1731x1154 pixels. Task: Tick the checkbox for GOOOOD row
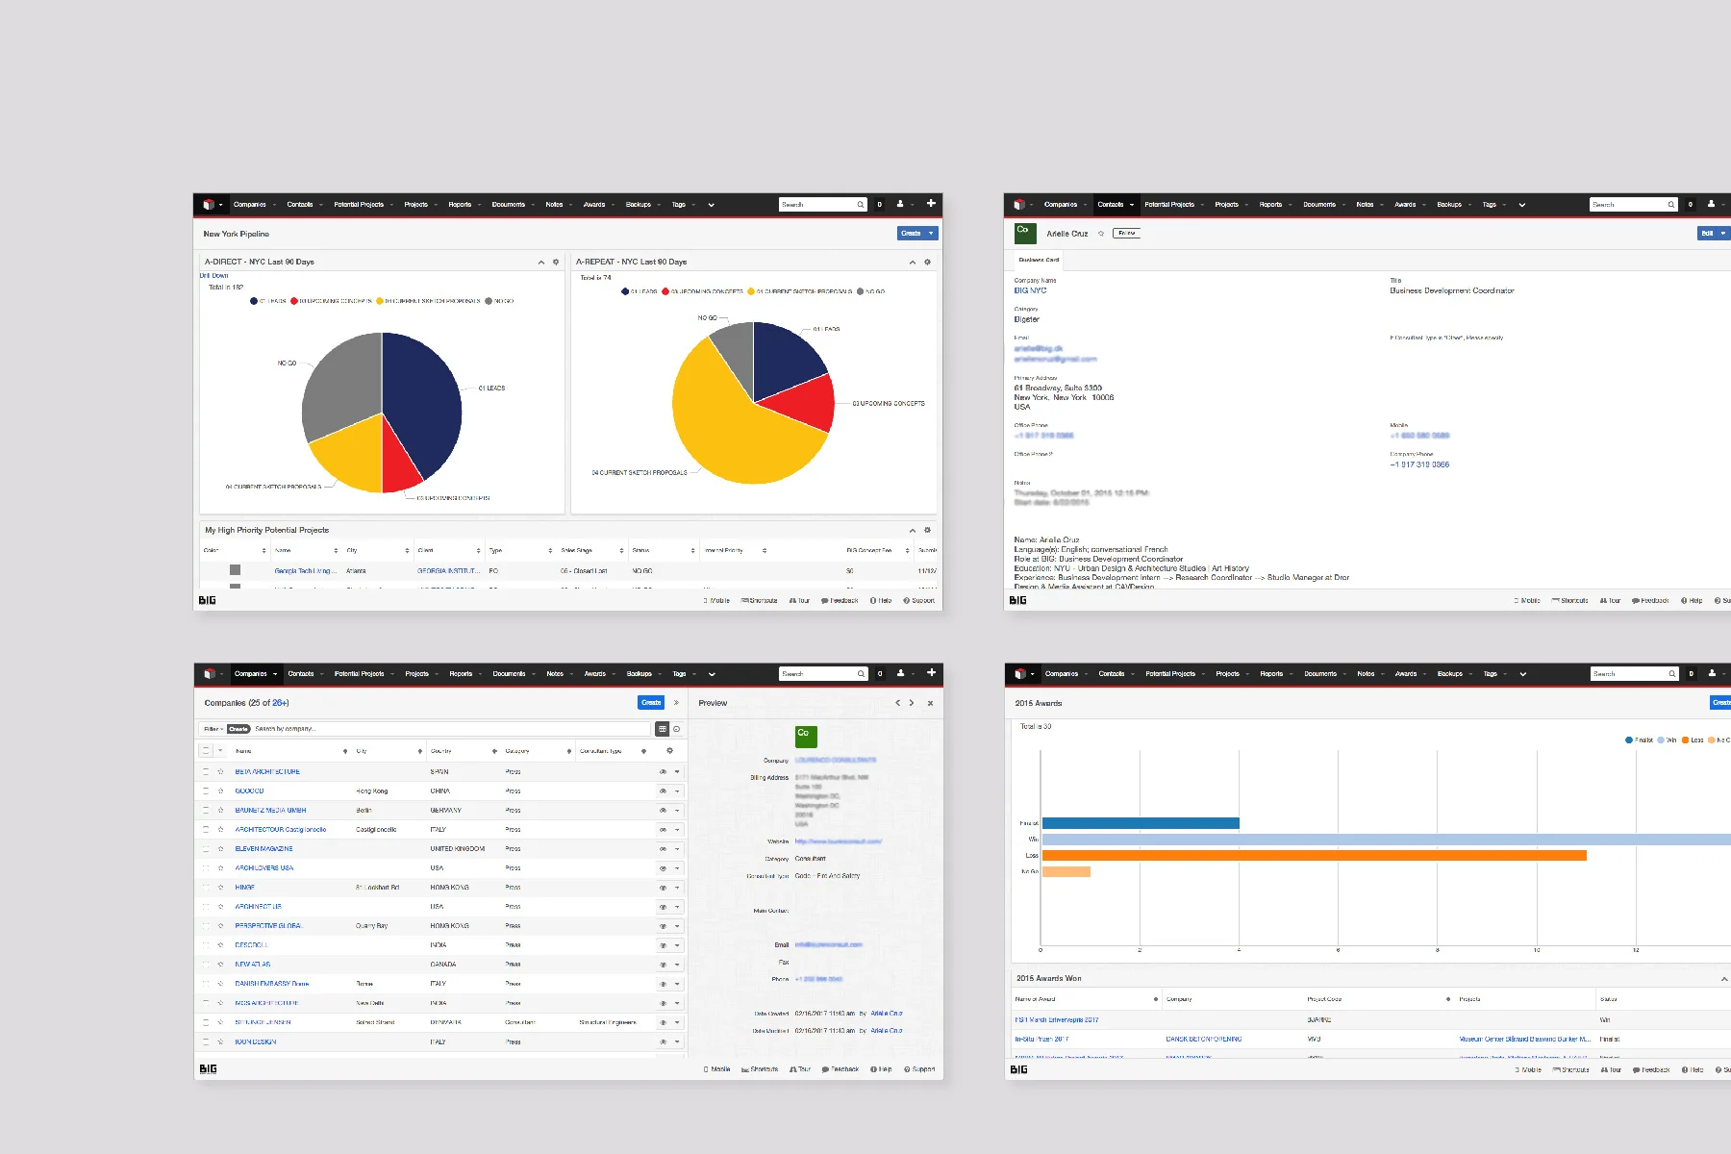pos(206,790)
